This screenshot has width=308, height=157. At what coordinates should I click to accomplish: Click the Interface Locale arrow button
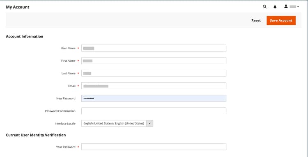[149, 123]
